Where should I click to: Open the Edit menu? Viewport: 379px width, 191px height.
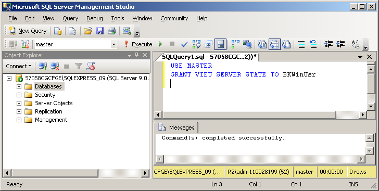30,18
